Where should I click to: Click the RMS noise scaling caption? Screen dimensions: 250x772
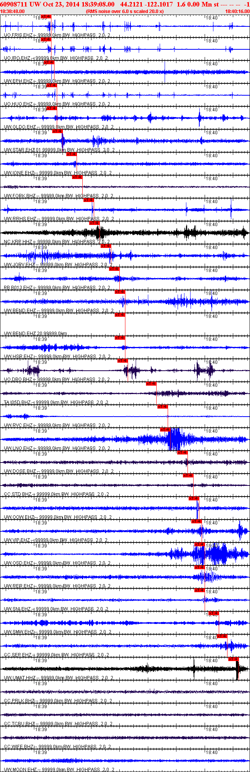coord(125,11)
